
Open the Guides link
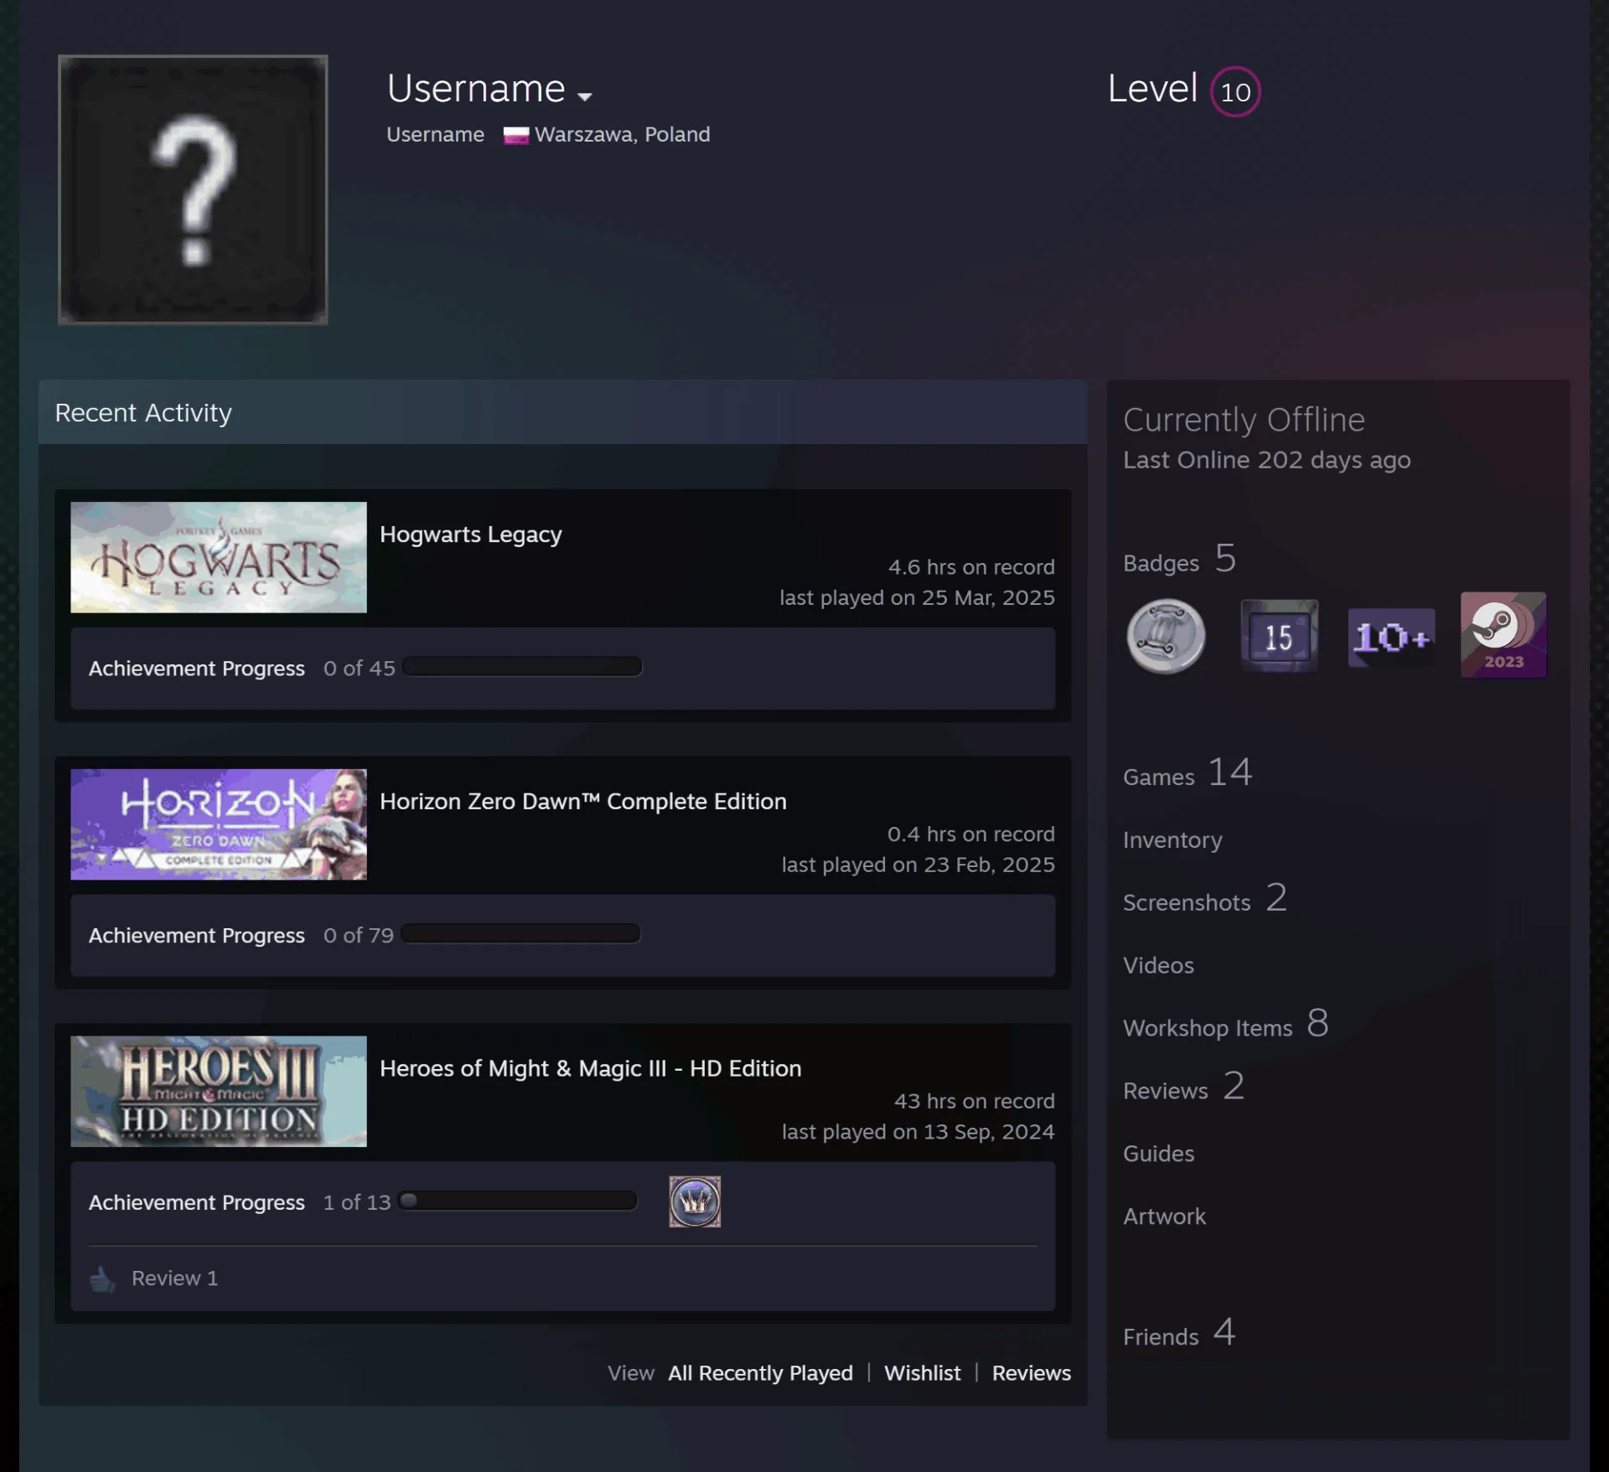[1159, 1154]
